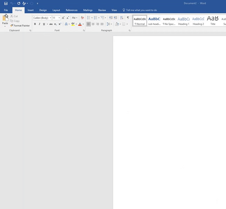Click the Tell me what you want search box
Viewport: 226px width, 209px height.
click(141, 10)
